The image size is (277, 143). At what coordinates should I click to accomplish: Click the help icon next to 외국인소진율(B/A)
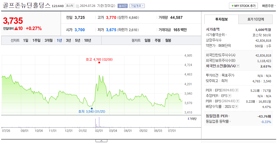pyautogui.click(x=238, y=66)
